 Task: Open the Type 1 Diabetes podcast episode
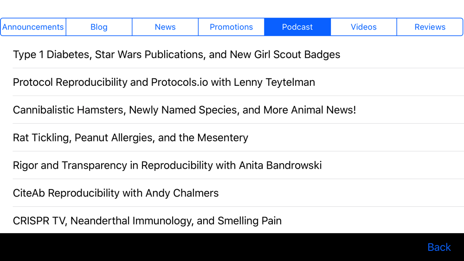click(x=176, y=55)
